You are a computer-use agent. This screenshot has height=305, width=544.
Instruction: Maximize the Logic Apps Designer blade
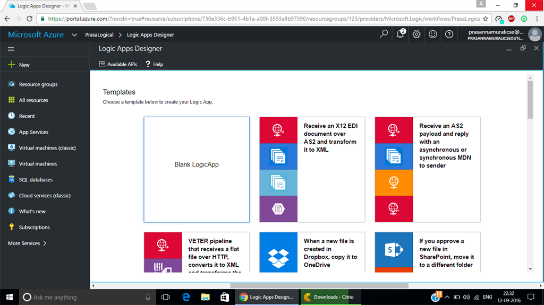coord(523,48)
